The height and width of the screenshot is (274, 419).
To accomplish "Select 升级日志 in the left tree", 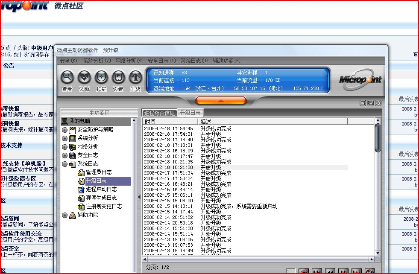I will [x=96, y=181].
